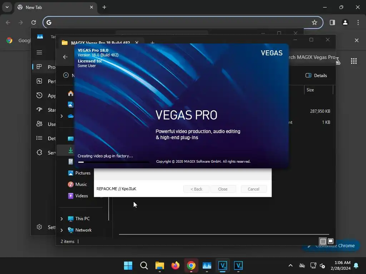This screenshot has height=274, width=366.
Task: Open Task Manager App history page
Action: 44,96
